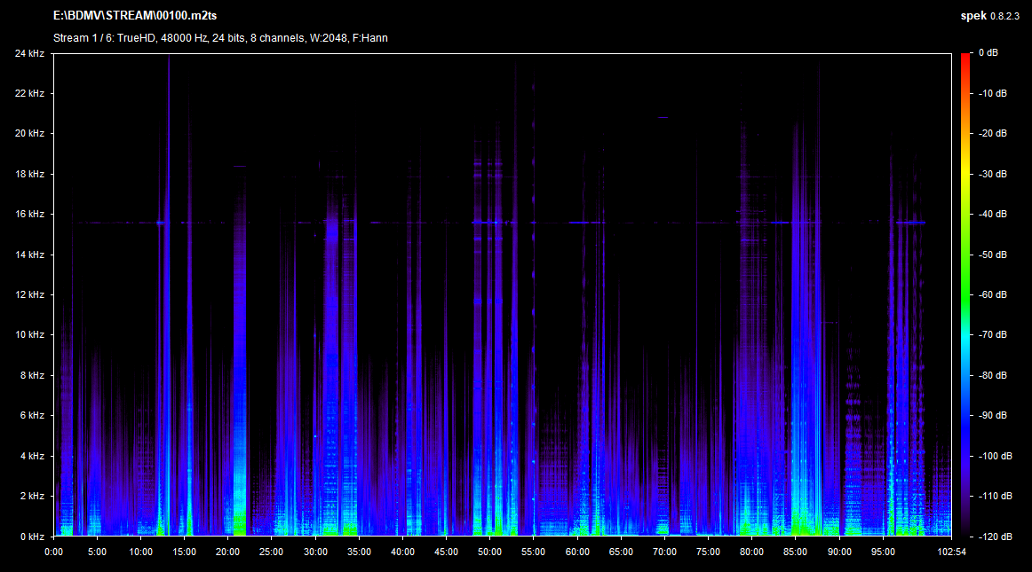The image size is (1032, 572).
Task: Click the 2 kHz frequency axis label
Action: (33, 497)
